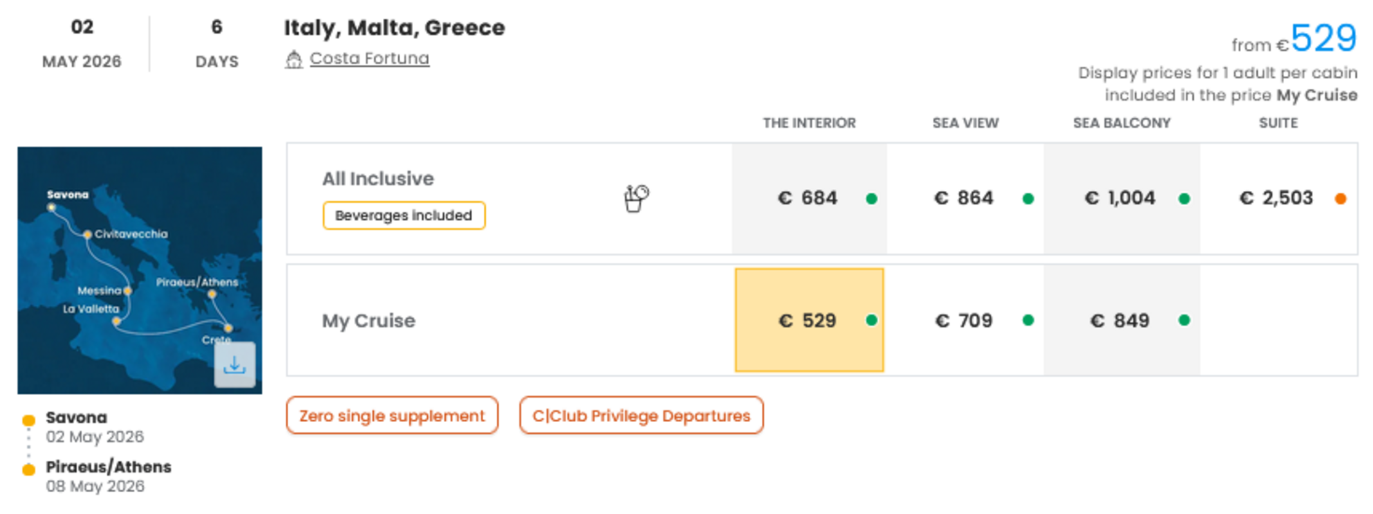Choose the All Inclusive Sea Balcony €1,004 price
This screenshot has width=1373, height=514.
pyautogui.click(x=1121, y=199)
